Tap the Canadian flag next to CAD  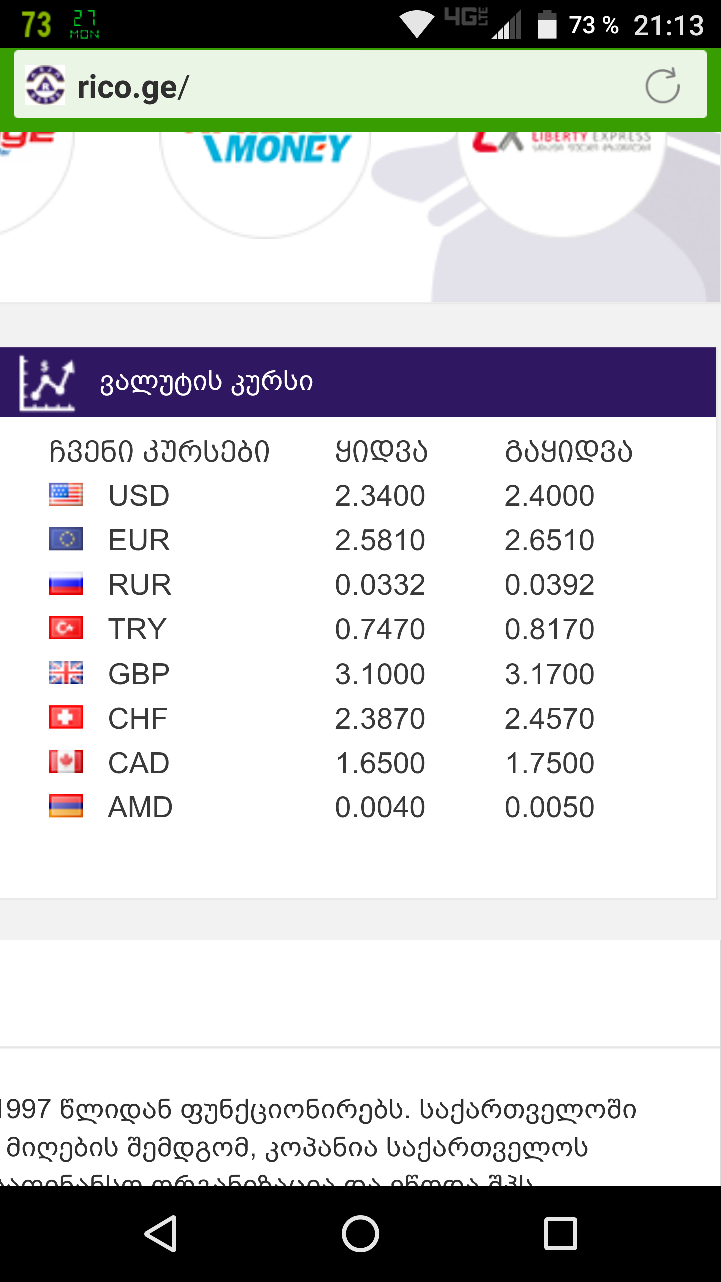pyautogui.click(x=66, y=762)
